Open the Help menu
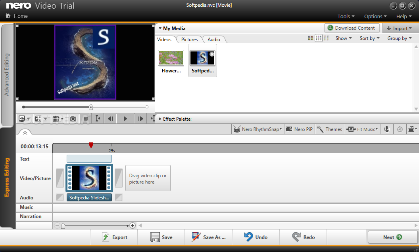Image resolution: width=419 pixels, height=252 pixels. [x=404, y=17]
